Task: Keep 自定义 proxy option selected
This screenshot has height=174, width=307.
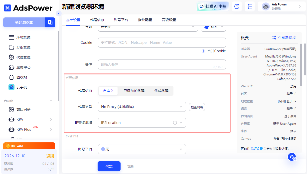Action: point(108,91)
